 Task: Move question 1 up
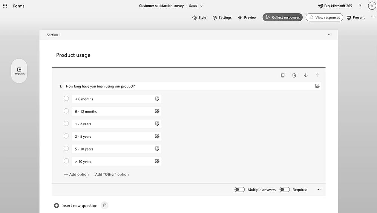click(317, 75)
